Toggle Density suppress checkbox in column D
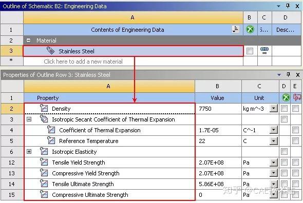 click(x=284, y=109)
